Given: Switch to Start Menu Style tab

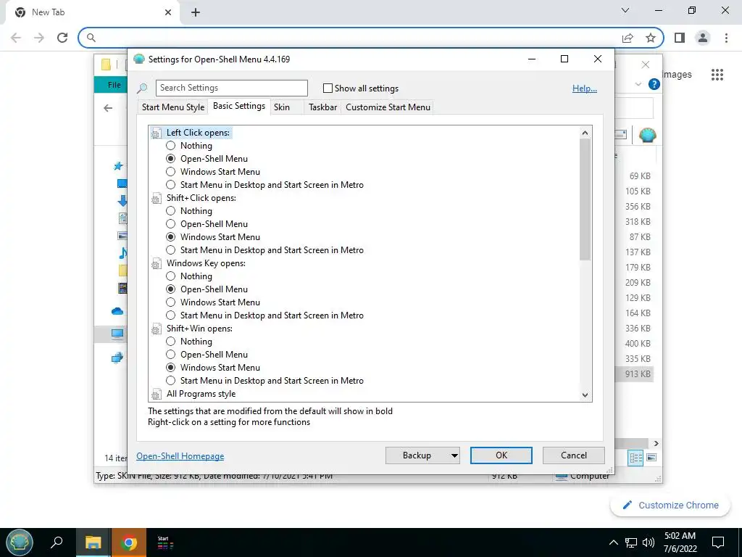Looking at the screenshot, I should click(173, 107).
